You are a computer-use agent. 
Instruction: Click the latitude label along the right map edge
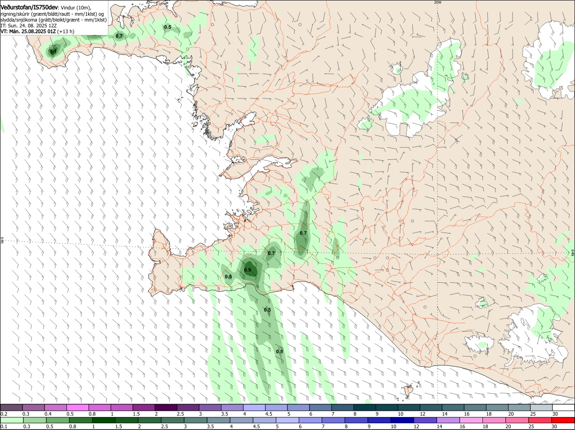(x=573, y=254)
